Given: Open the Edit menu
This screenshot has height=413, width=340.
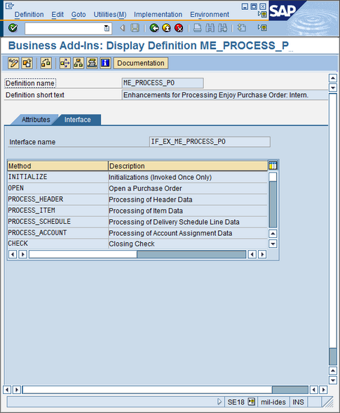Looking at the screenshot, I should click(57, 15).
